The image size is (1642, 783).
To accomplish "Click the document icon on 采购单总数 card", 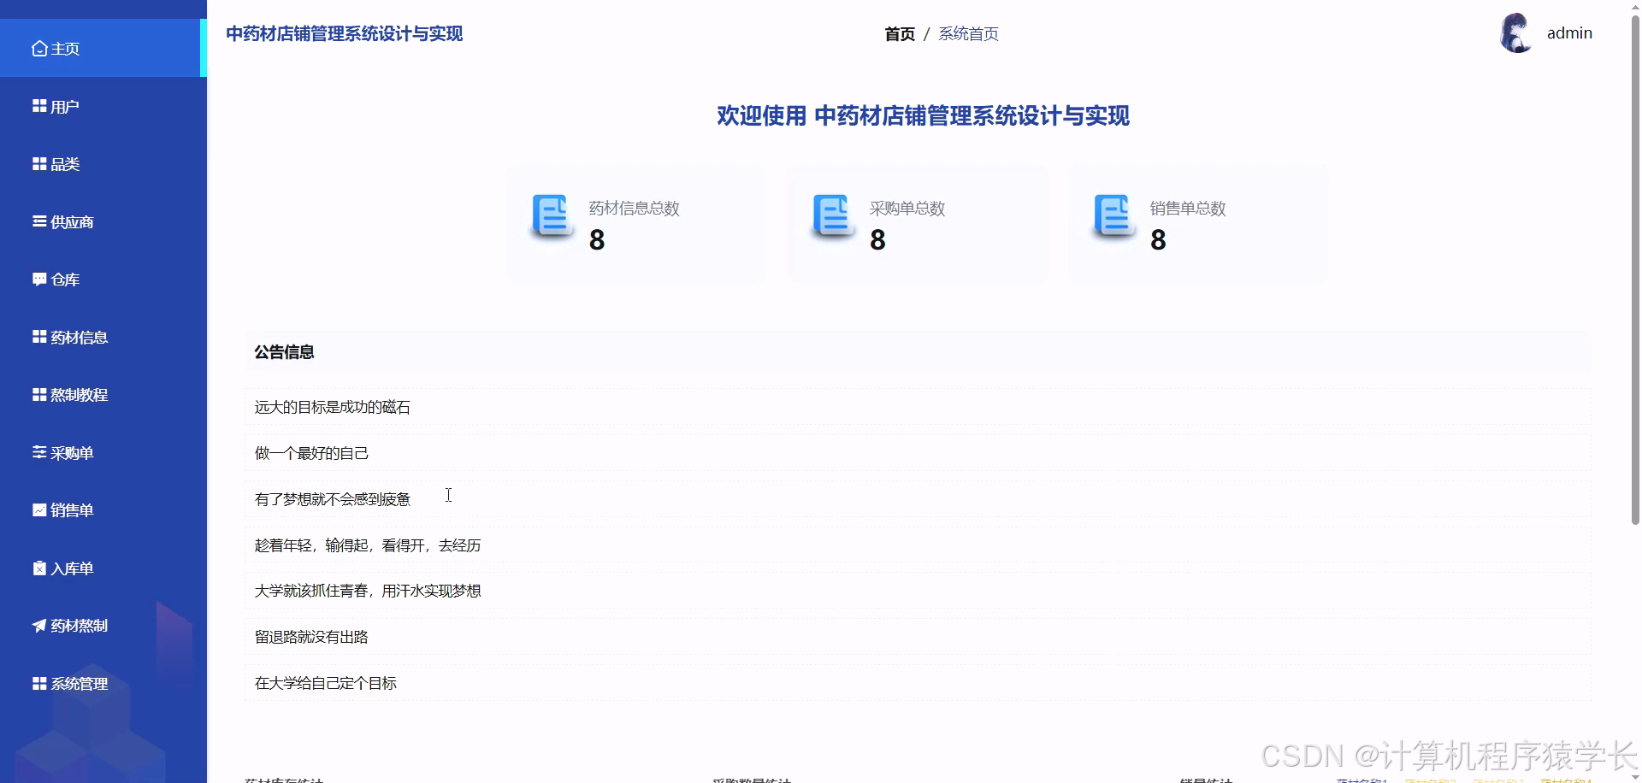I will (x=833, y=216).
